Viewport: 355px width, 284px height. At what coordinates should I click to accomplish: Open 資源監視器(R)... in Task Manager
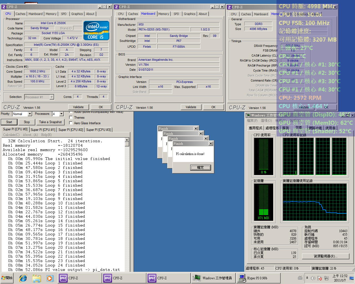pyautogui.click(x=326, y=256)
